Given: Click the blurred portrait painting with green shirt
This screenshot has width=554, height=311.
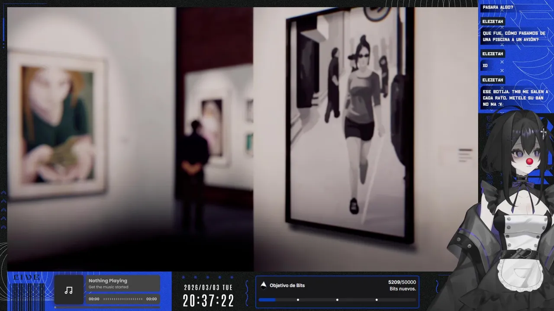Looking at the screenshot, I should point(57,125).
